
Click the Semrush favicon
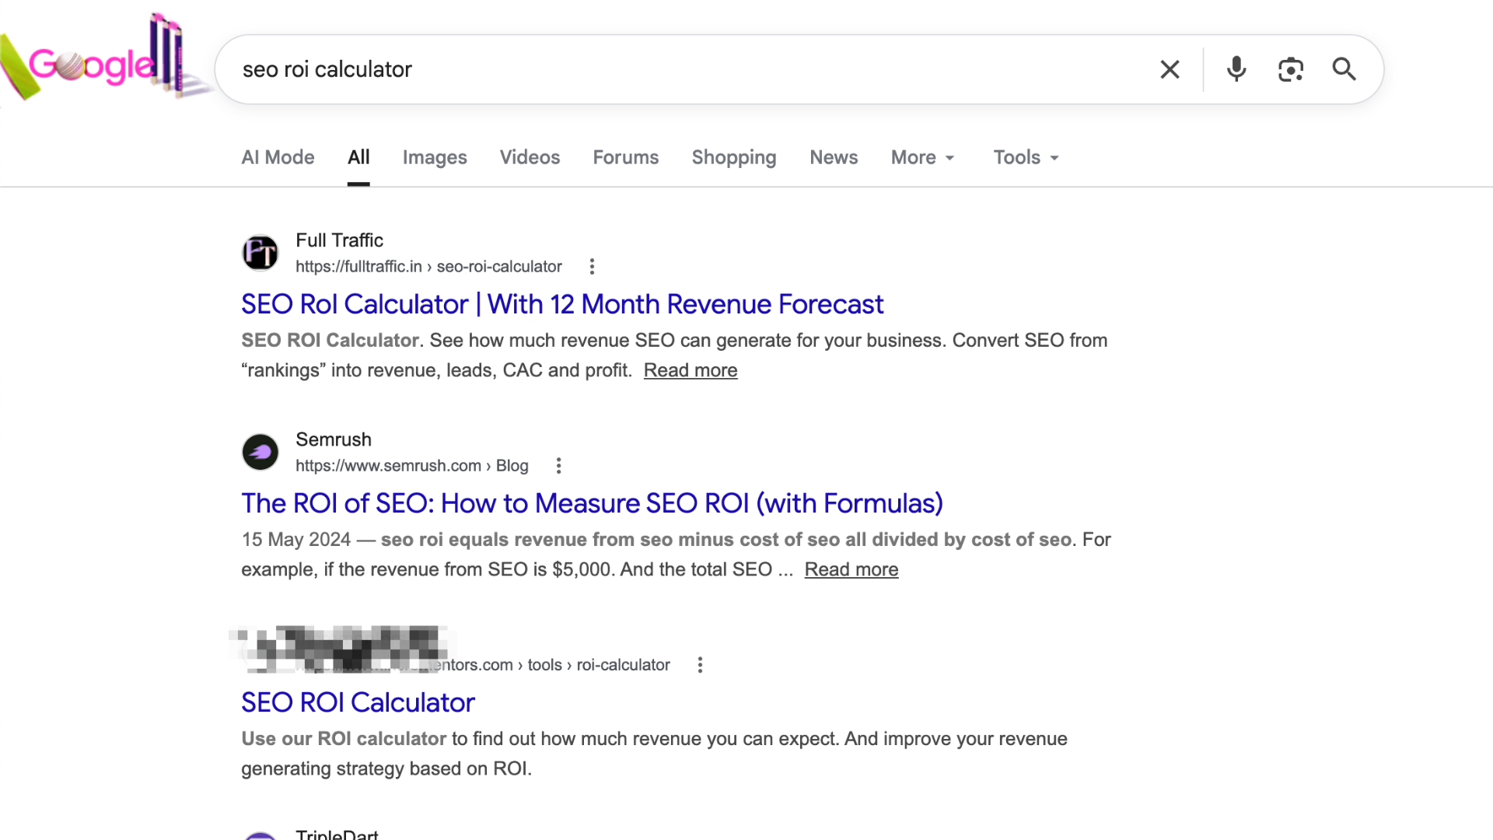click(260, 452)
